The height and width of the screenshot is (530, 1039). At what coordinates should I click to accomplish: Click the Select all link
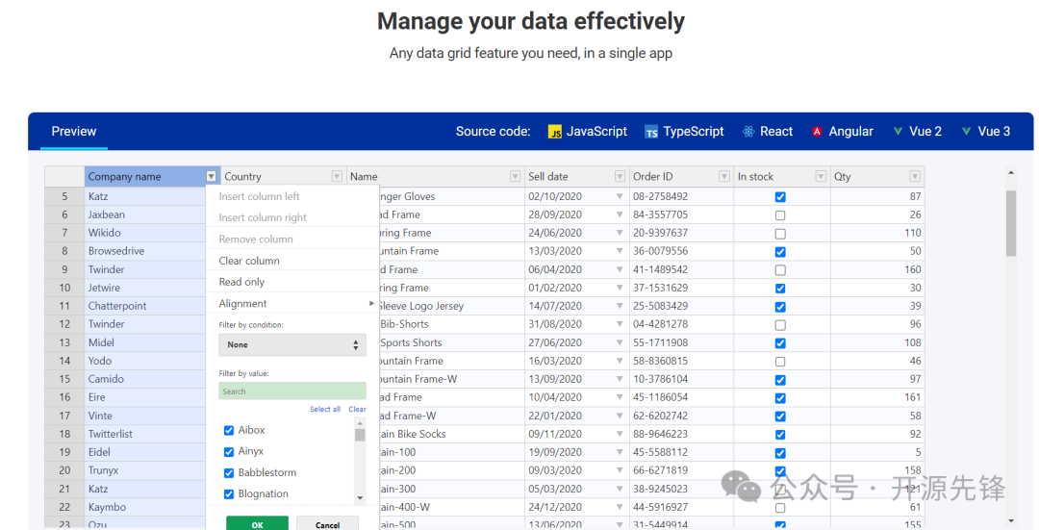coord(324,409)
